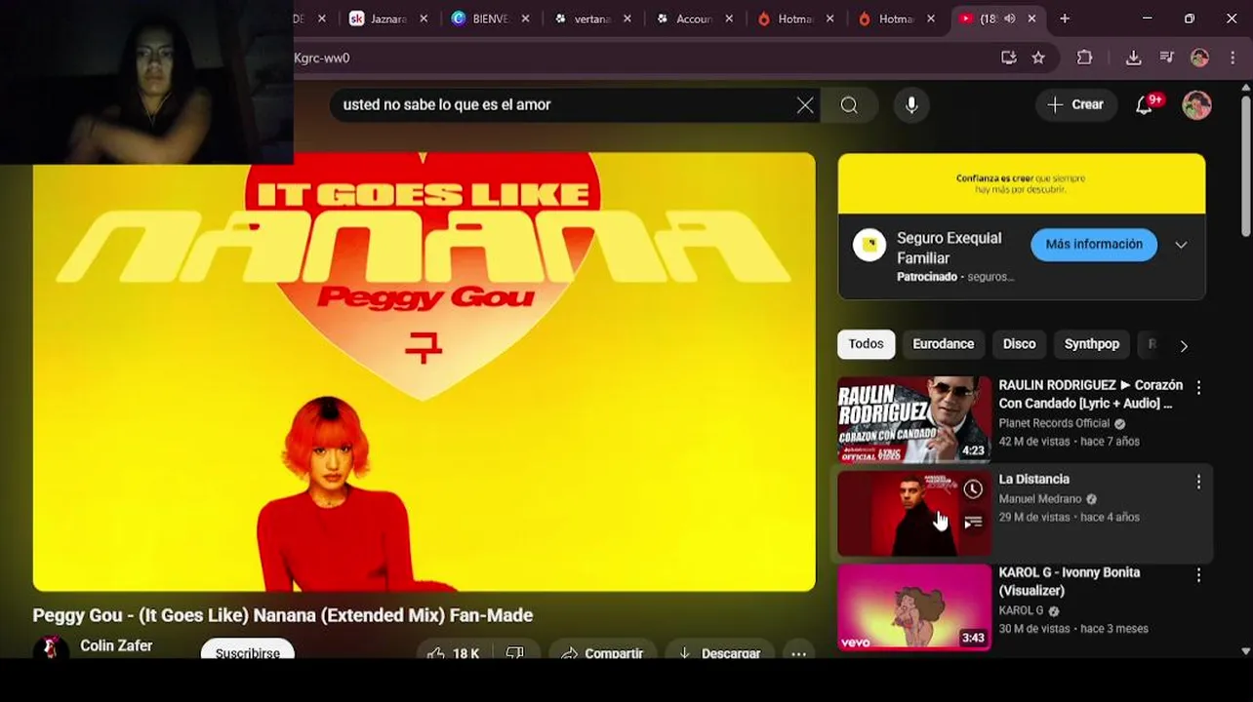Open Chrome profile avatar in toolbar
The height and width of the screenshot is (702, 1253).
click(1199, 58)
